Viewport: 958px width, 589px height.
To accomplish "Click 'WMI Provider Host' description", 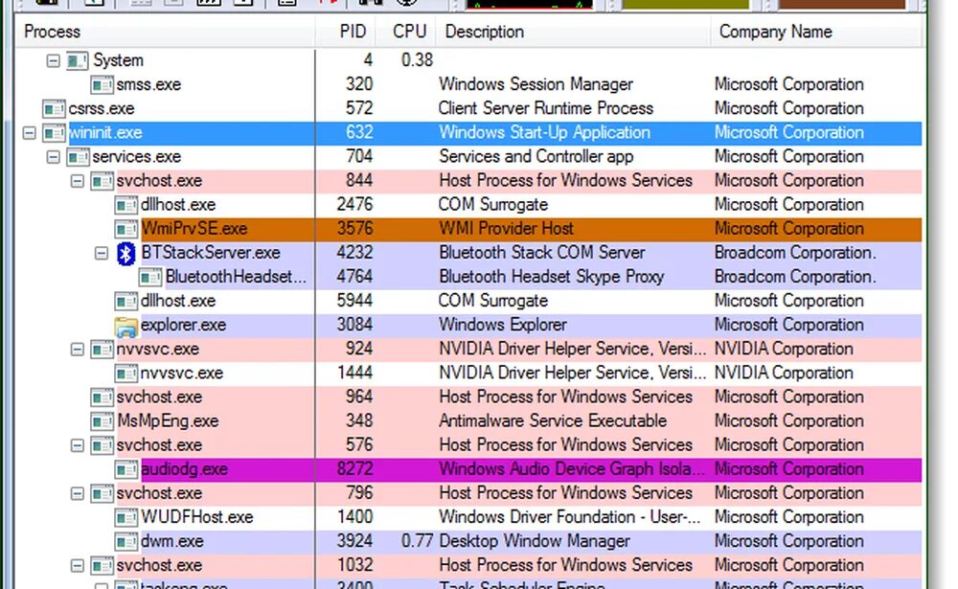I will pos(506,229).
